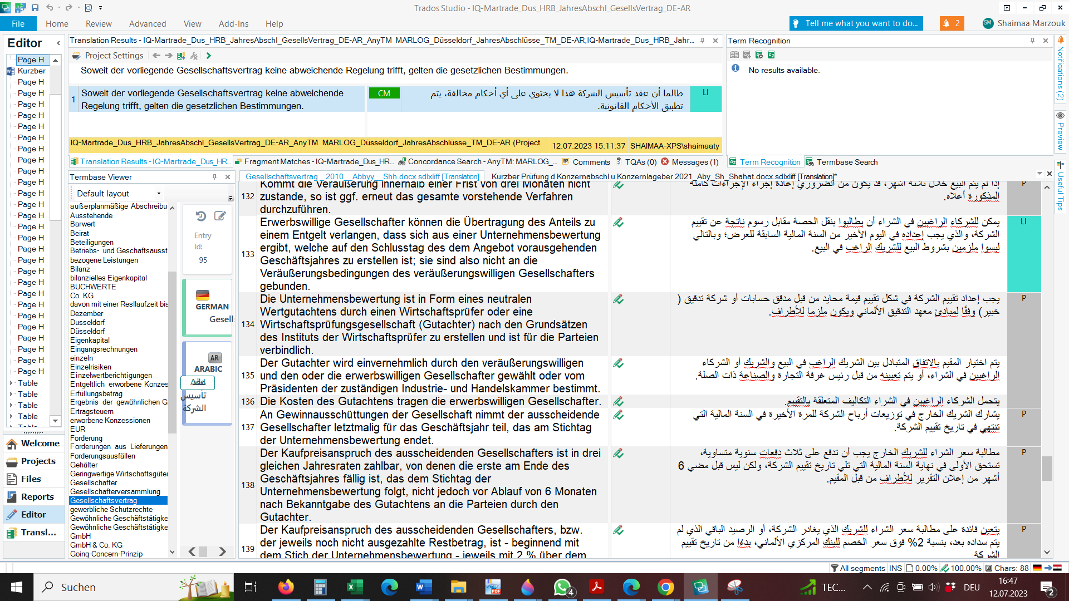Open the Notifications (2) side panel
This screenshot has height=601, width=1069.
coord(1060,69)
